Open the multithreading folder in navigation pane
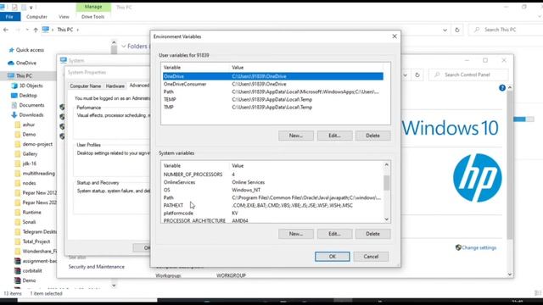The image size is (543, 305). point(38,173)
